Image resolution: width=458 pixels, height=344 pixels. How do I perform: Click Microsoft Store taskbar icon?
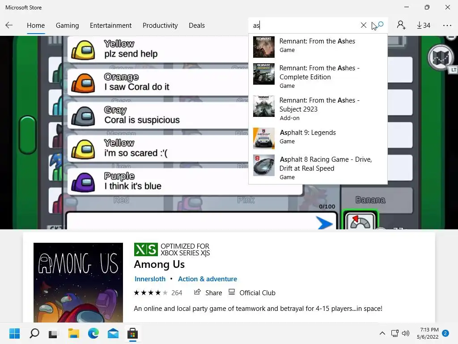tap(132, 333)
